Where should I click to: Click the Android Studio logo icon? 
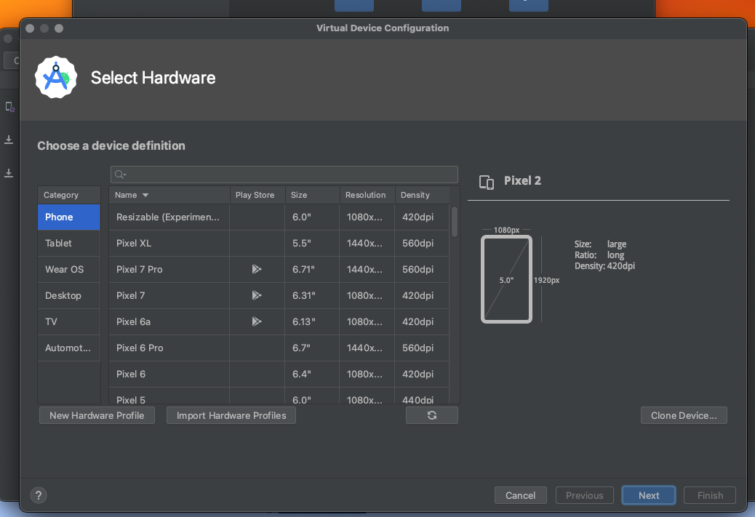coord(56,78)
